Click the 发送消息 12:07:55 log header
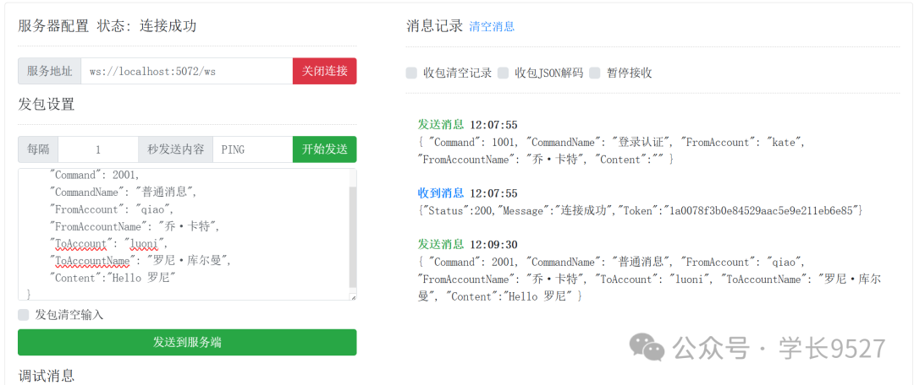This screenshot has width=914, height=385. pyautogui.click(x=467, y=125)
